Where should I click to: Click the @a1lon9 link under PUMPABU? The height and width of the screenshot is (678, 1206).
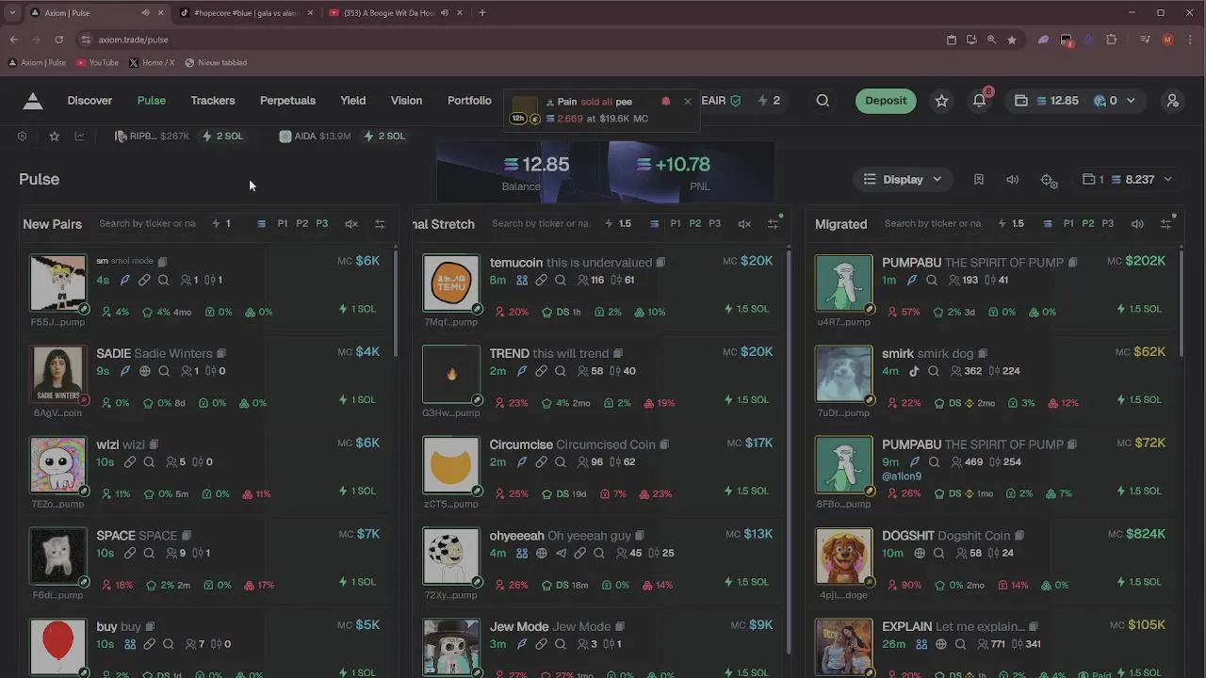coord(902,476)
